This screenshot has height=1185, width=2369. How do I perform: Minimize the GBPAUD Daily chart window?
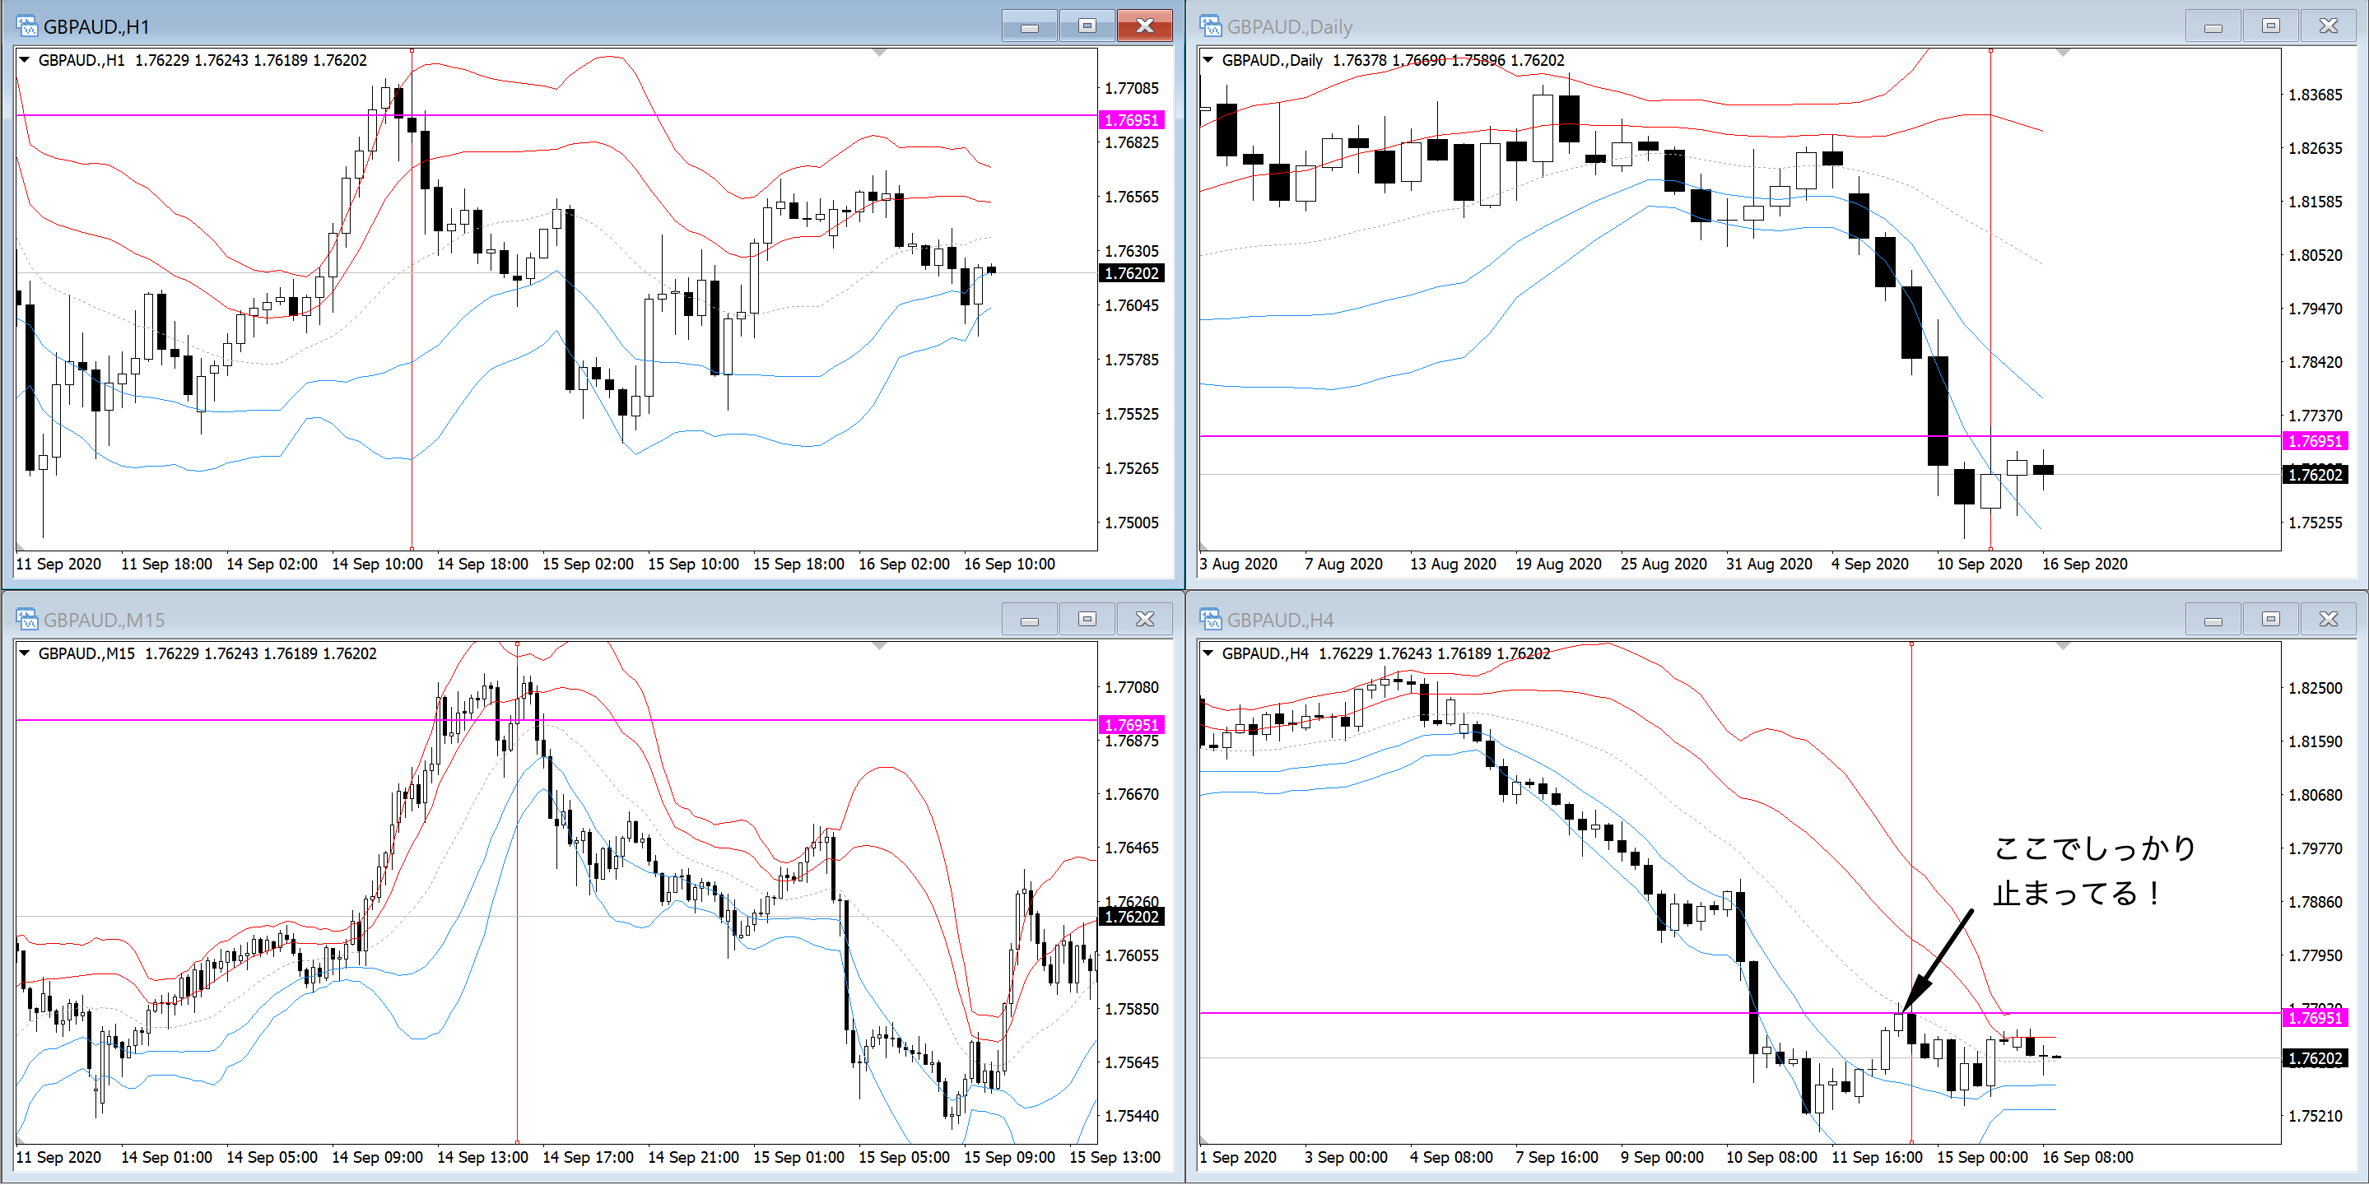click(2213, 26)
